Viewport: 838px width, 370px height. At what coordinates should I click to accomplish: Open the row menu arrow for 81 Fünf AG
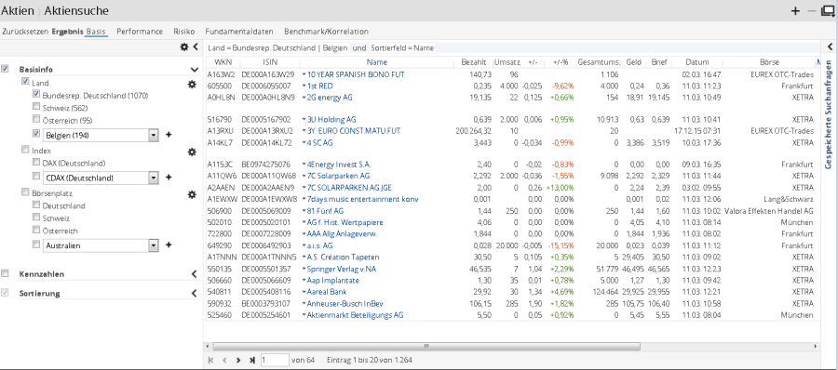click(x=304, y=211)
